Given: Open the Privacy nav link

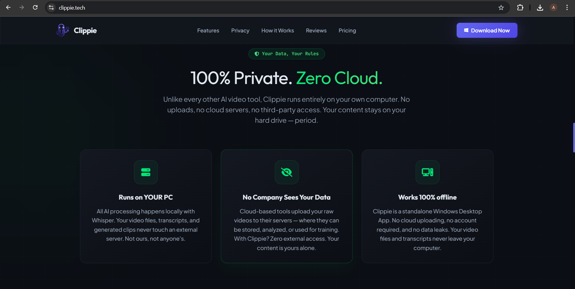Looking at the screenshot, I should pos(240,31).
